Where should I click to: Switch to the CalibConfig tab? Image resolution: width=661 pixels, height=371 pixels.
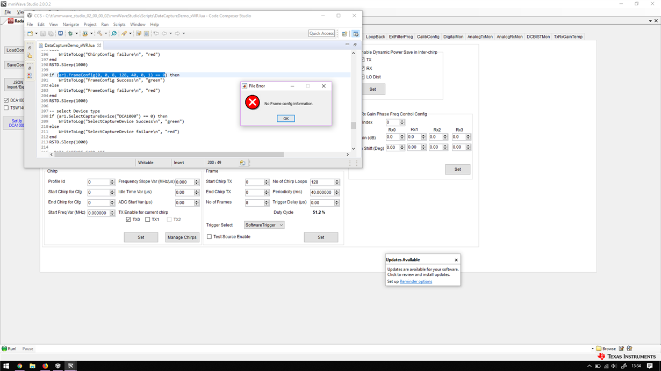pyautogui.click(x=428, y=37)
